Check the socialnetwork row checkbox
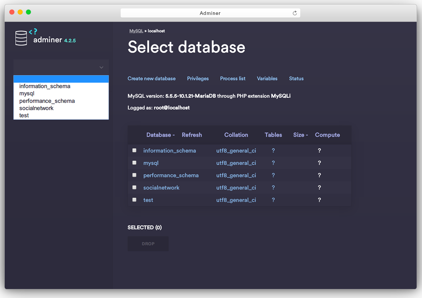The image size is (422, 298). (134, 187)
